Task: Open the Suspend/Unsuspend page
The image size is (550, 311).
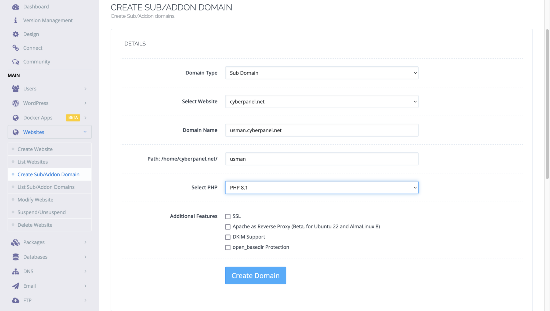Action: (x=41, y=212)
